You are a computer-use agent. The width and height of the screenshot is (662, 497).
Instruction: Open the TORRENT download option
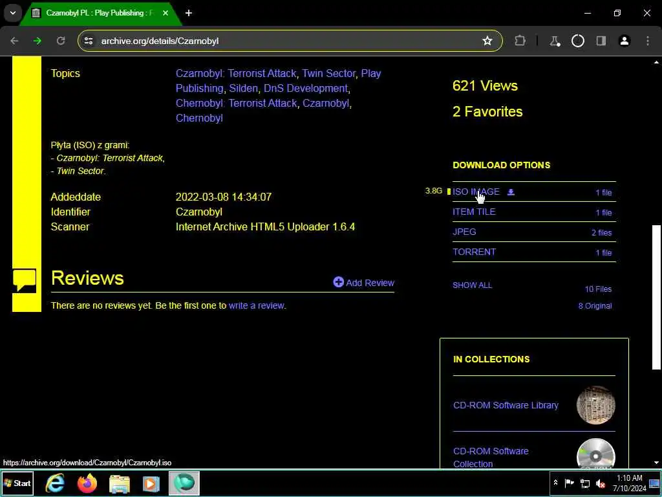pyautogui.click(x=474, y=252)
